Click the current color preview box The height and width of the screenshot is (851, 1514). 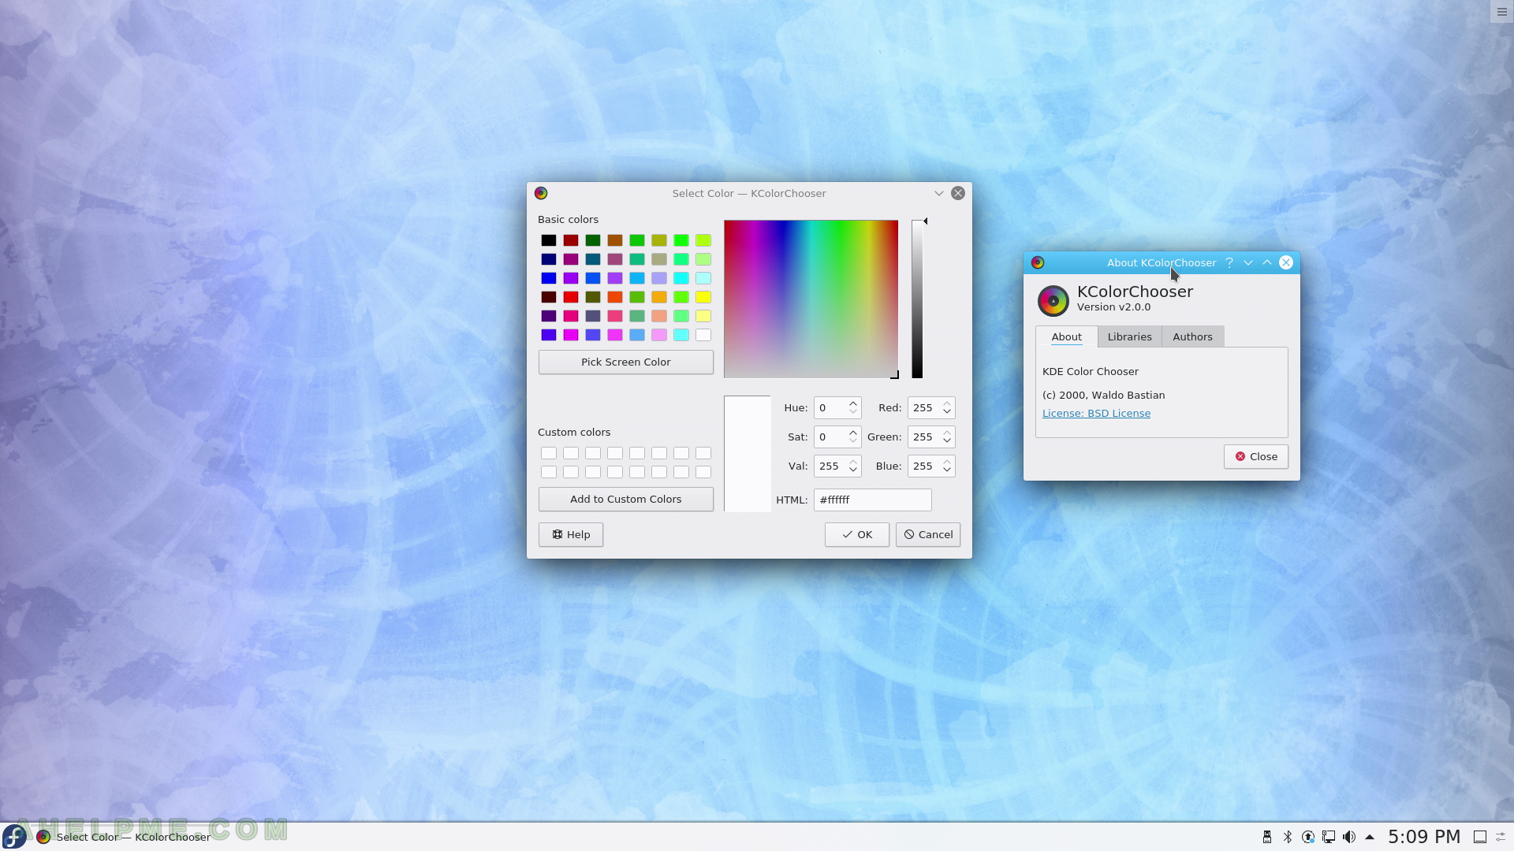pyautogui.click(x=748, y=454)
